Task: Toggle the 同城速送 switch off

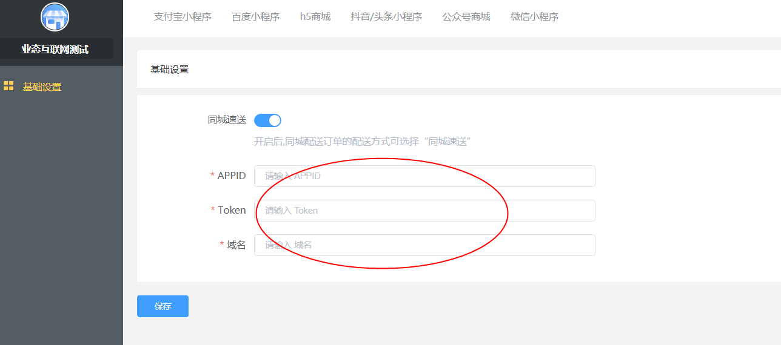Action: [x=267, y=120]
